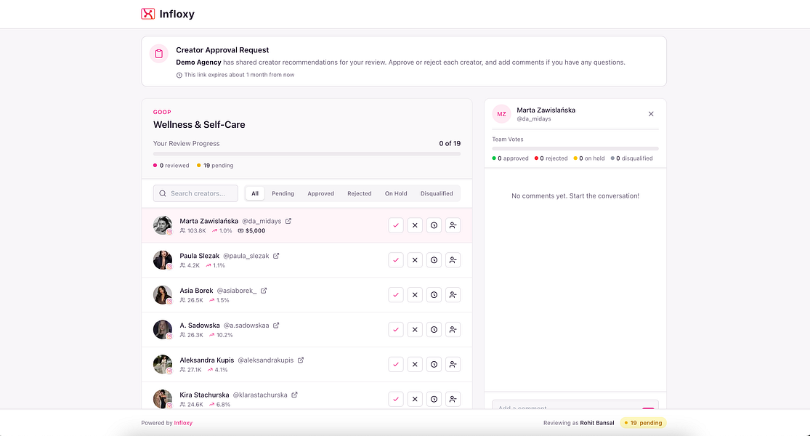Switch to the Disqualified filter tab

437,194
